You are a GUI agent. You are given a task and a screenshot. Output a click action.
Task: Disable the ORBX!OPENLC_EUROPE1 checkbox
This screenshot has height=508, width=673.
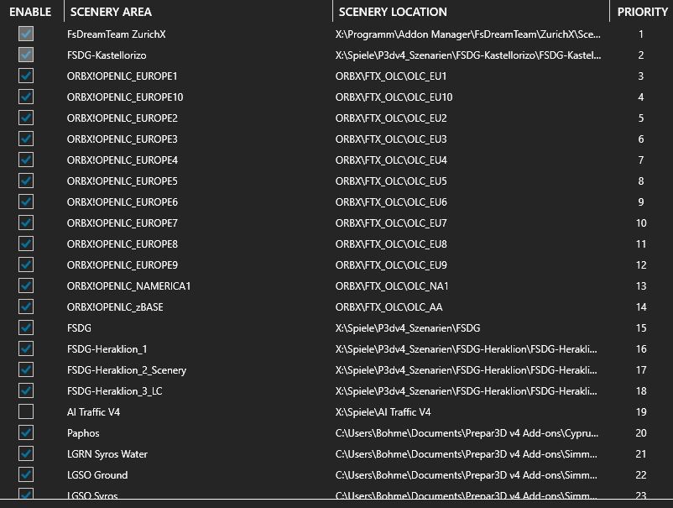(26, 76)
